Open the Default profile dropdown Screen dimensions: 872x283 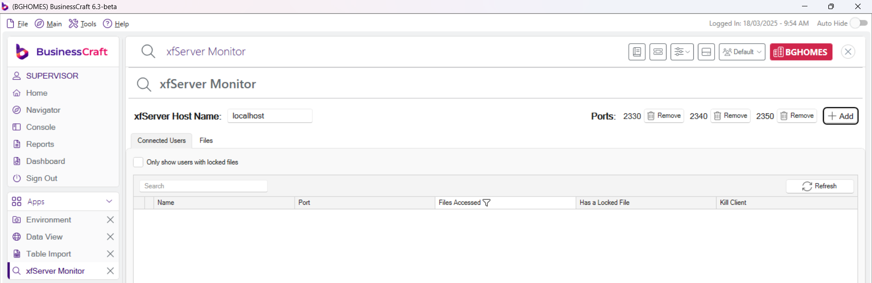point(742,52)
